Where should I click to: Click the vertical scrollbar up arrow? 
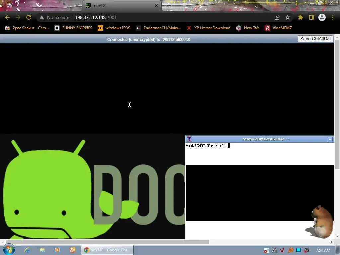(337, 37)
